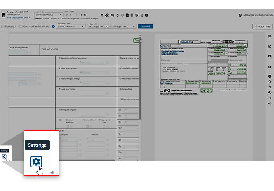The image size is (274, 191).
Task: Click the document icon beside the taxpayer name
Action: click(3, 15)
